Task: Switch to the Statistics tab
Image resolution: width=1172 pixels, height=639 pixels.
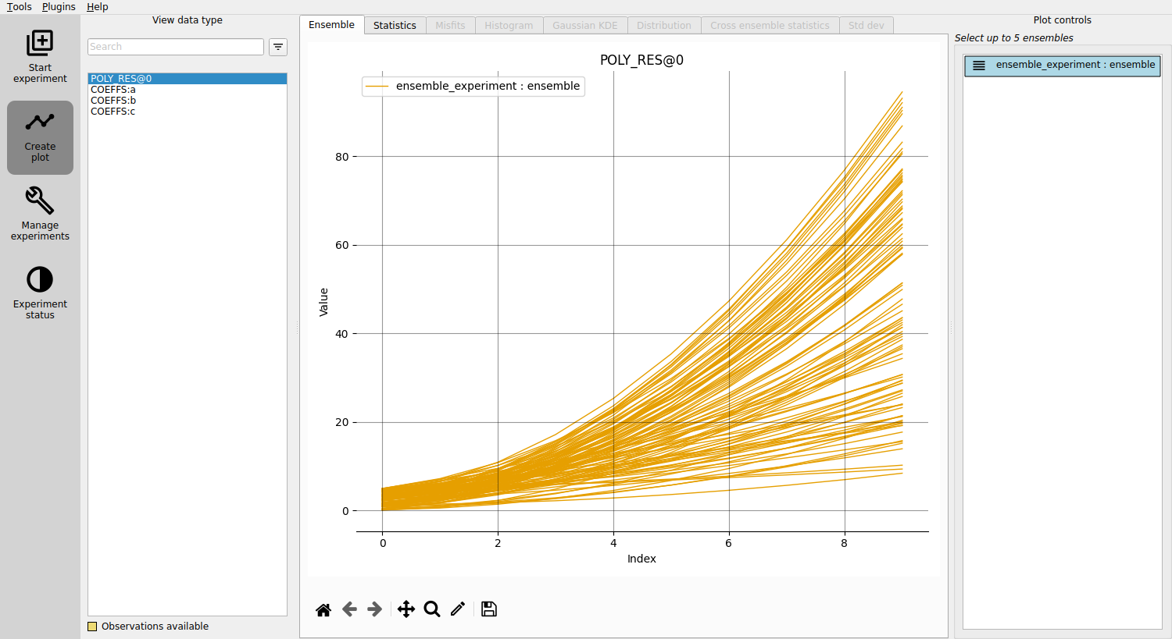Action: coord(395,26)
